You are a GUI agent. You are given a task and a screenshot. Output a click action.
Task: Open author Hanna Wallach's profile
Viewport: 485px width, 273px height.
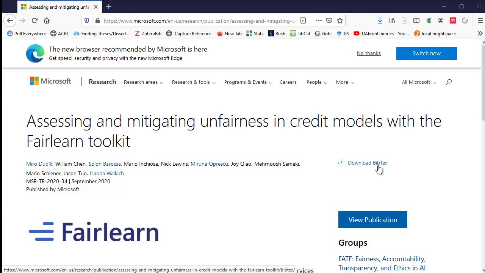(107, 173)
